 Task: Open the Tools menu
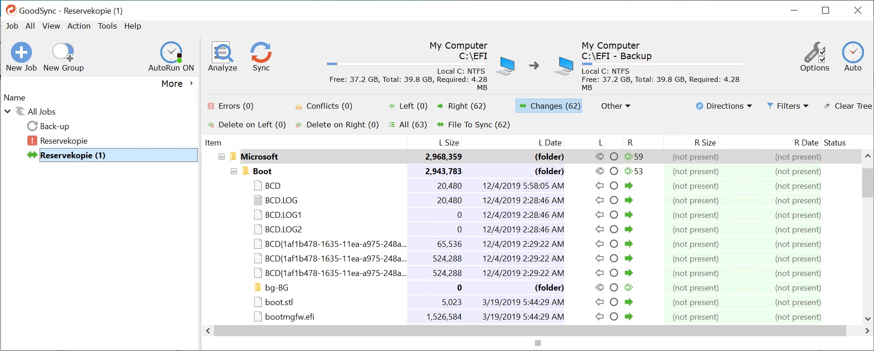click(107, 26)
